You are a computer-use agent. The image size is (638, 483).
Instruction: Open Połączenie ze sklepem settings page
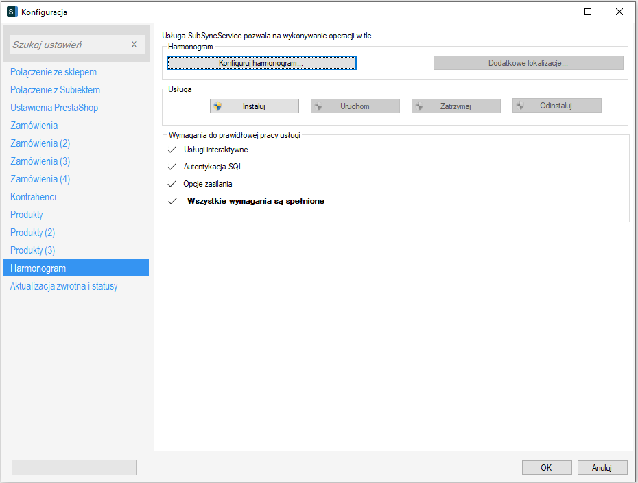[x=54, y=72]
